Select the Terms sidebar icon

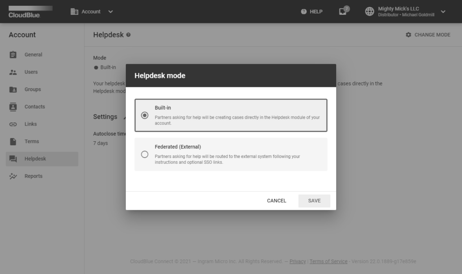coord(14,141)
